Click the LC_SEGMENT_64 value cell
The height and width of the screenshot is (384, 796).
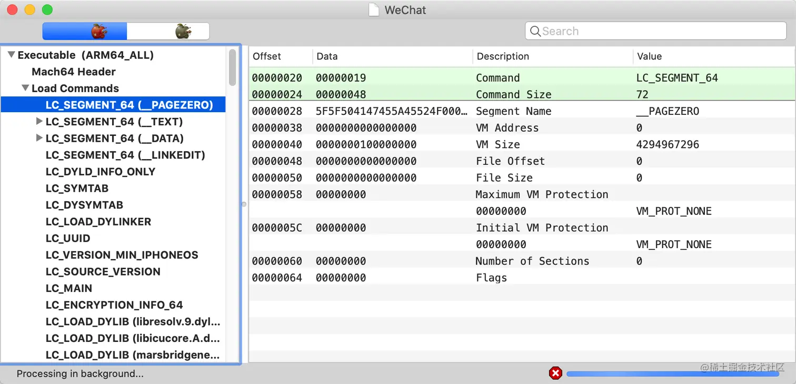677,78
